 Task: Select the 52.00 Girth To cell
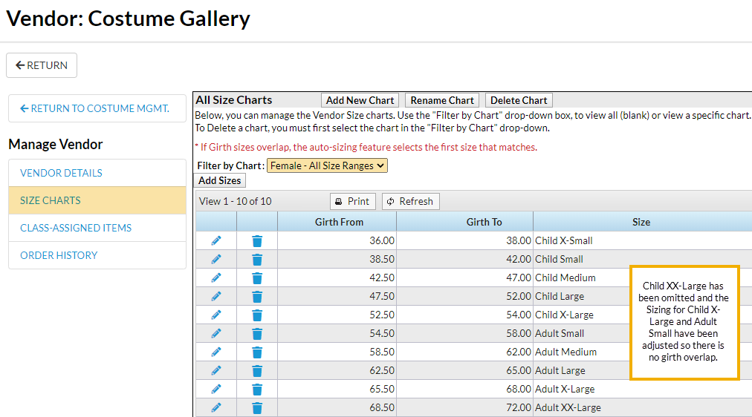tap(464, 296)
